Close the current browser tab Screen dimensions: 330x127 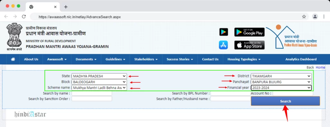point(55,7)
